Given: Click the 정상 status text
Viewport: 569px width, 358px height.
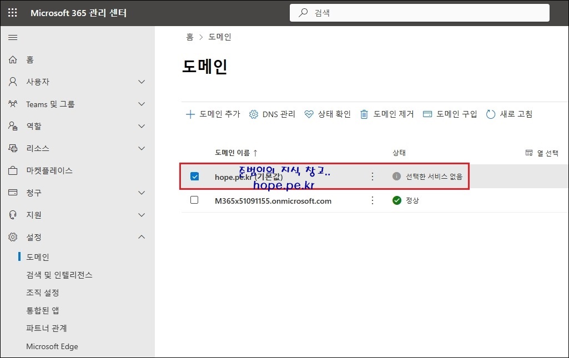Looking at the screenshot, I should [412, 200].
